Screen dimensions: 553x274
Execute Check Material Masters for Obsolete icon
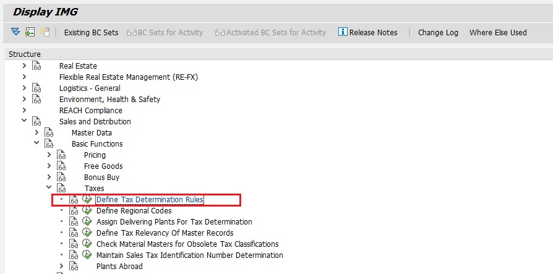pyautogui.click(x=87, y=244)
